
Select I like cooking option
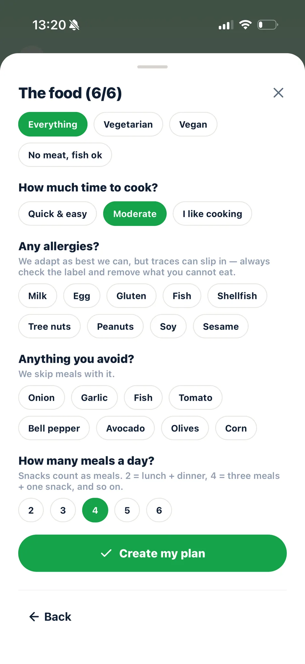pos(212,214)
